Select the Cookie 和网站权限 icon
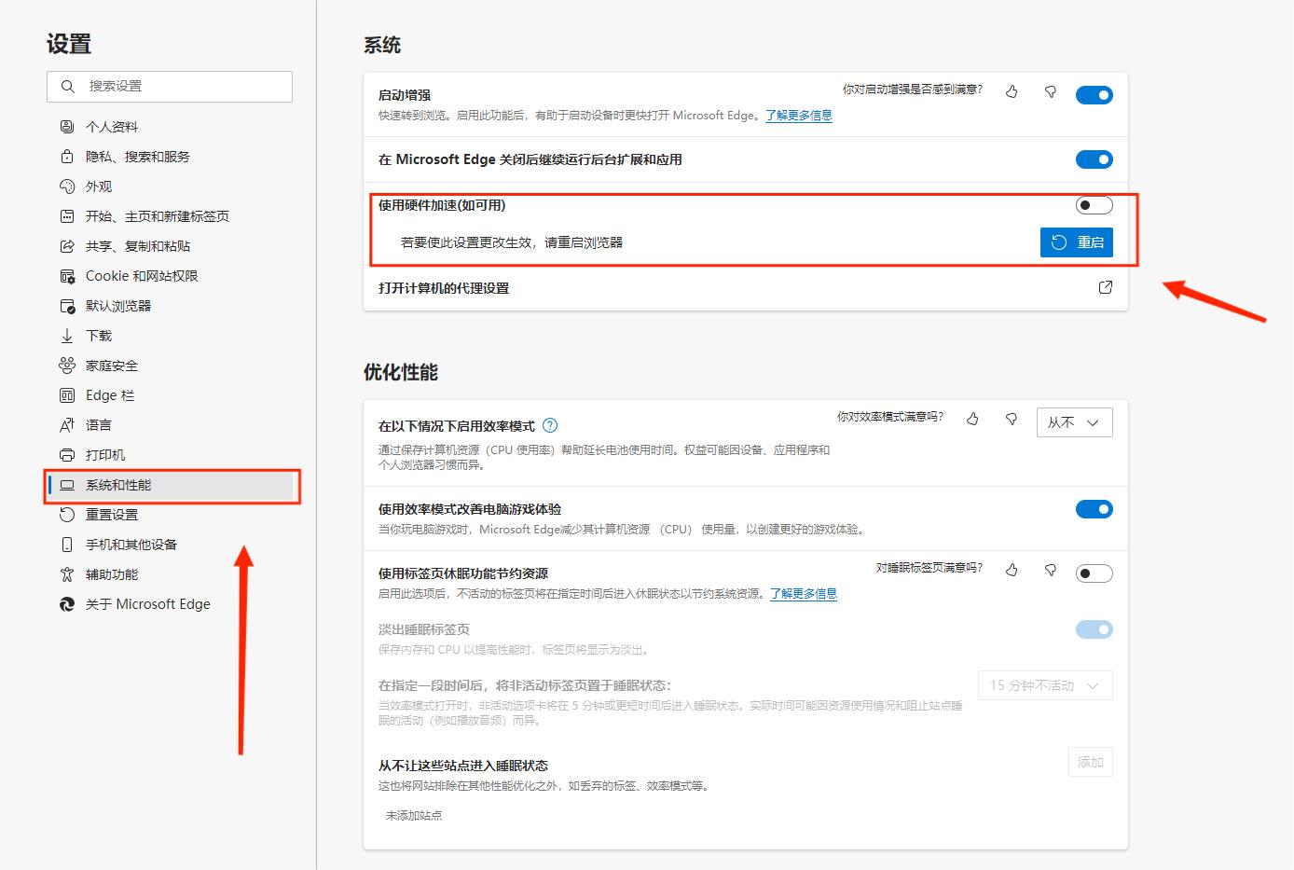 pos(66,275)
